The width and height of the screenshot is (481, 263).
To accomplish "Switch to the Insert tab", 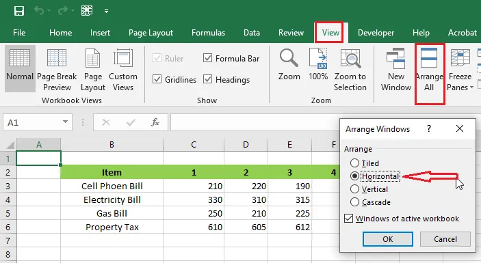I will pyautogui.click(x=100, y=33).
